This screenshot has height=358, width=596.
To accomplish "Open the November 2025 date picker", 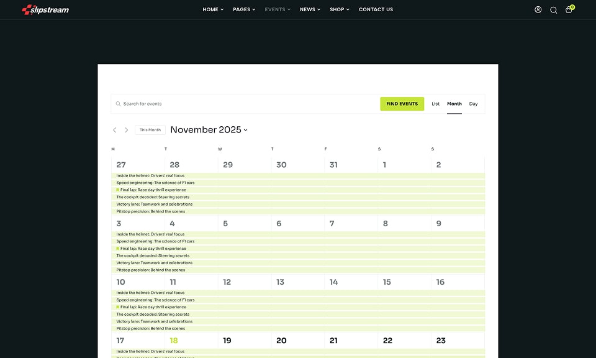I will (x=209, y=130).
